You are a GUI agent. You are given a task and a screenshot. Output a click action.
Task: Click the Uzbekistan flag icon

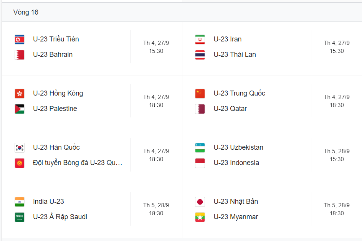coord(200,148)
